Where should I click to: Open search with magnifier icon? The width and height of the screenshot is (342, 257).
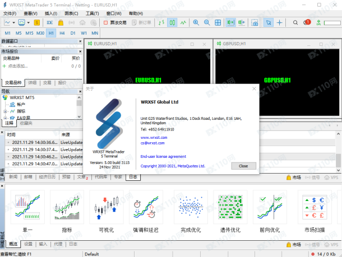click(x=295, y=22)
